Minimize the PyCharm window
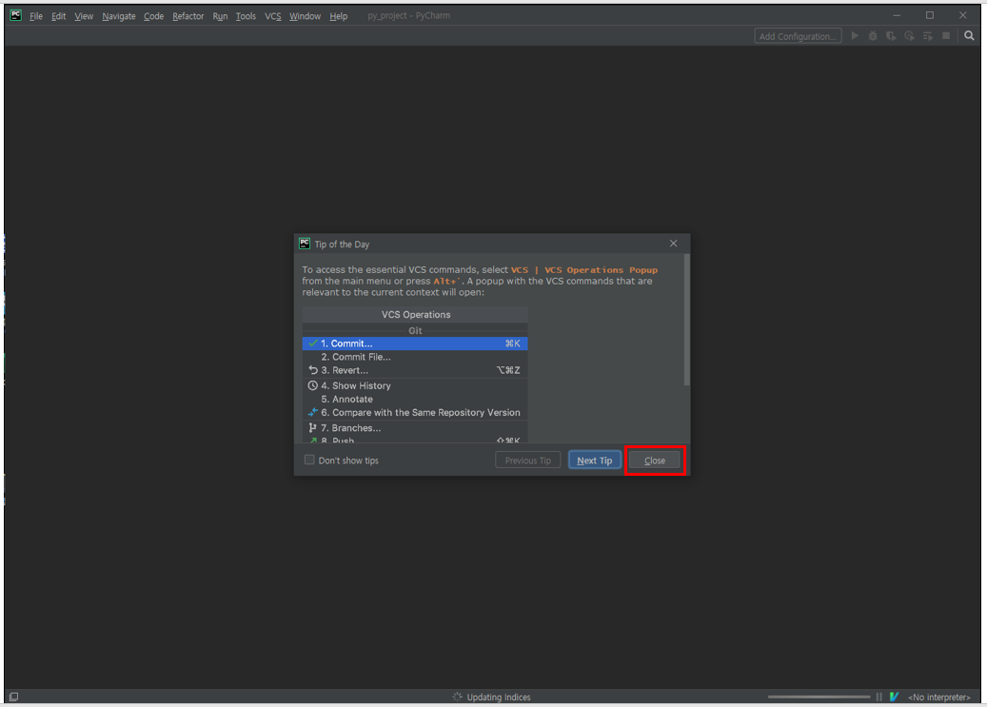The height and width of the screenshot is (707, 987). click(897, 15)
